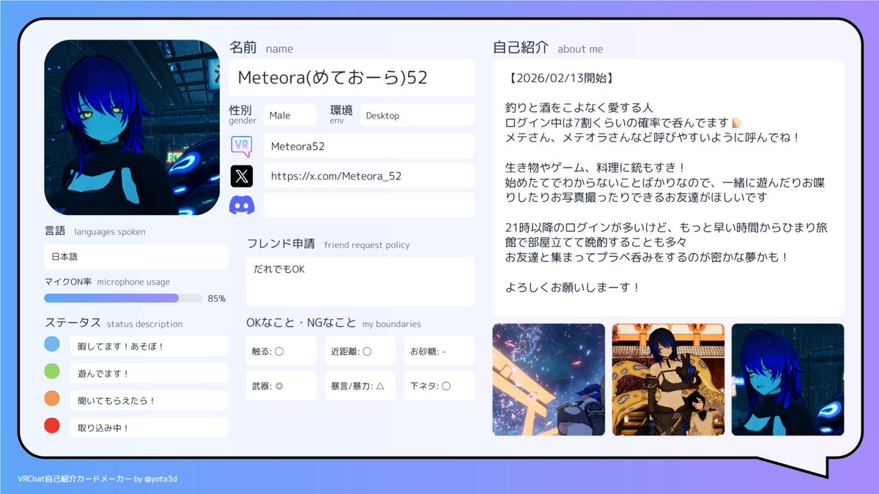Click the 自己紹介 about me heading
879x494 pixels.
548,48
